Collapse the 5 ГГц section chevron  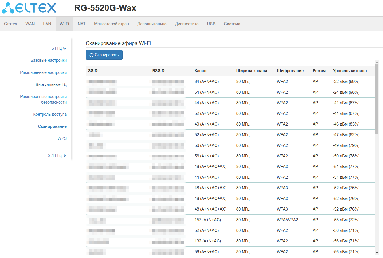(65, 49)
